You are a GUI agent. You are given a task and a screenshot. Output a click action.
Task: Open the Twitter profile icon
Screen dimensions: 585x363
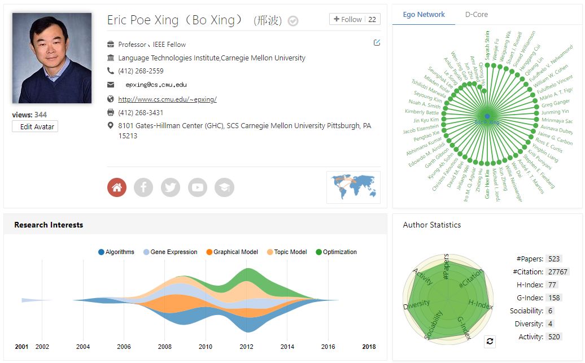pos(171,187)
